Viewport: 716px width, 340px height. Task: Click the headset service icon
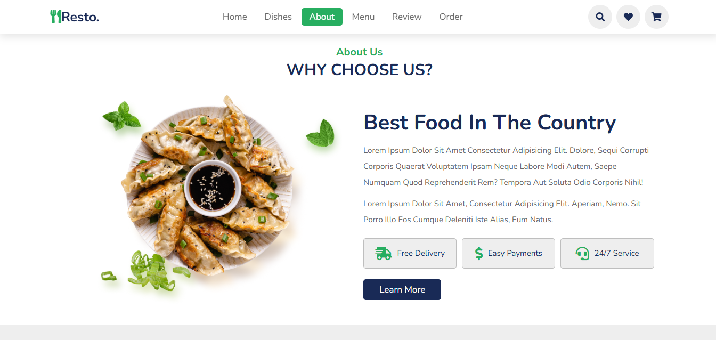pyautogui.click(x=582, y=253)
